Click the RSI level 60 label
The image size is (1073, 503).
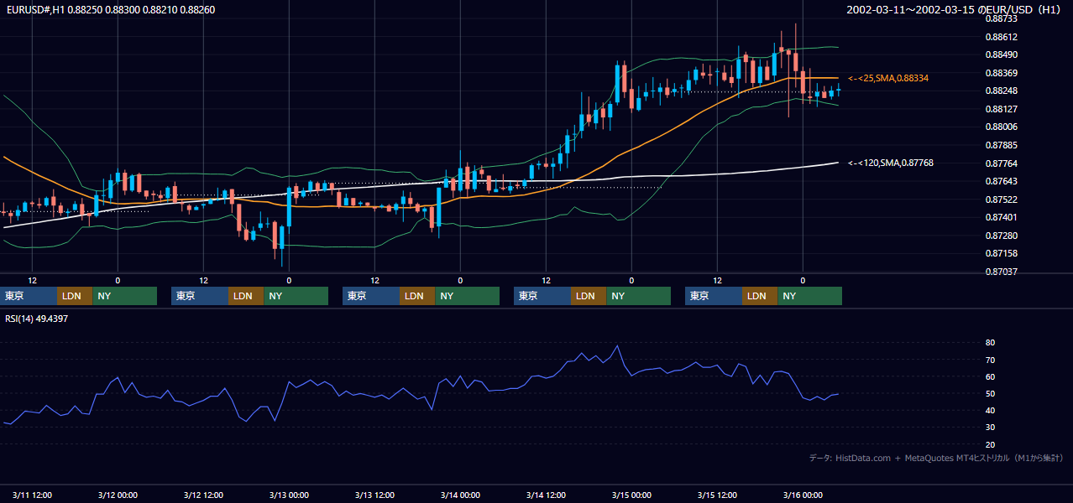click(991, 376)
